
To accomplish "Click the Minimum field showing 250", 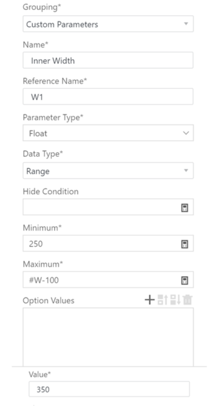I will click(x=108, y=243).
